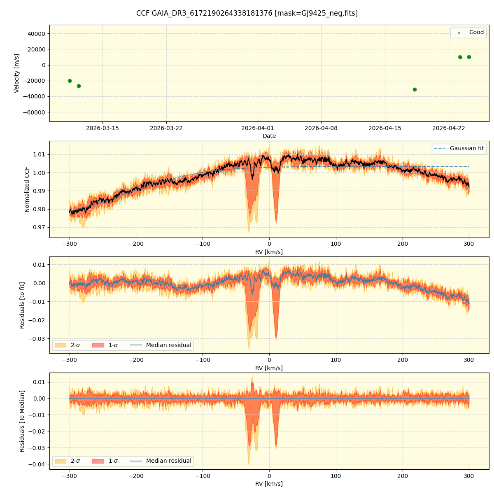The width and height of the screenshot is (494, 494).
Task: Click the 'Residuals [to fit]' axis label
Action: coord(22,305)
